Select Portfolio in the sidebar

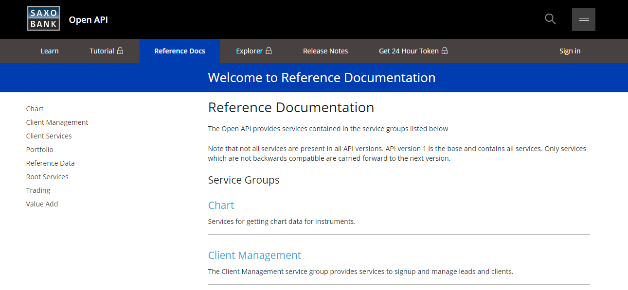39,149
